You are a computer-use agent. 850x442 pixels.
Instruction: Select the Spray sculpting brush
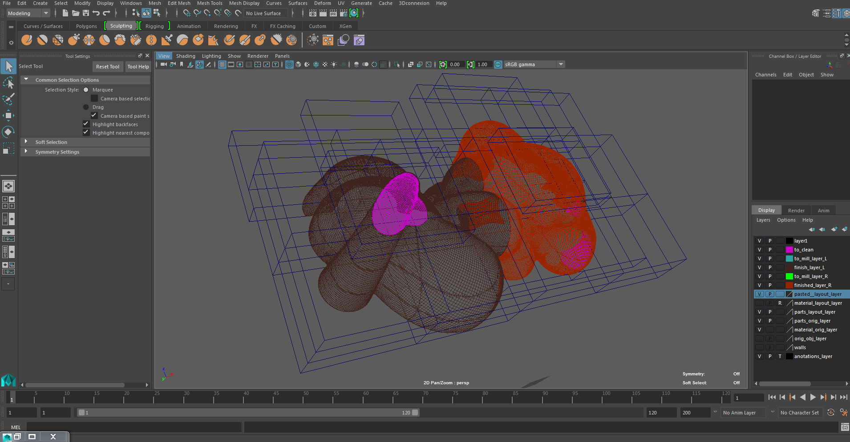(136, 40)
